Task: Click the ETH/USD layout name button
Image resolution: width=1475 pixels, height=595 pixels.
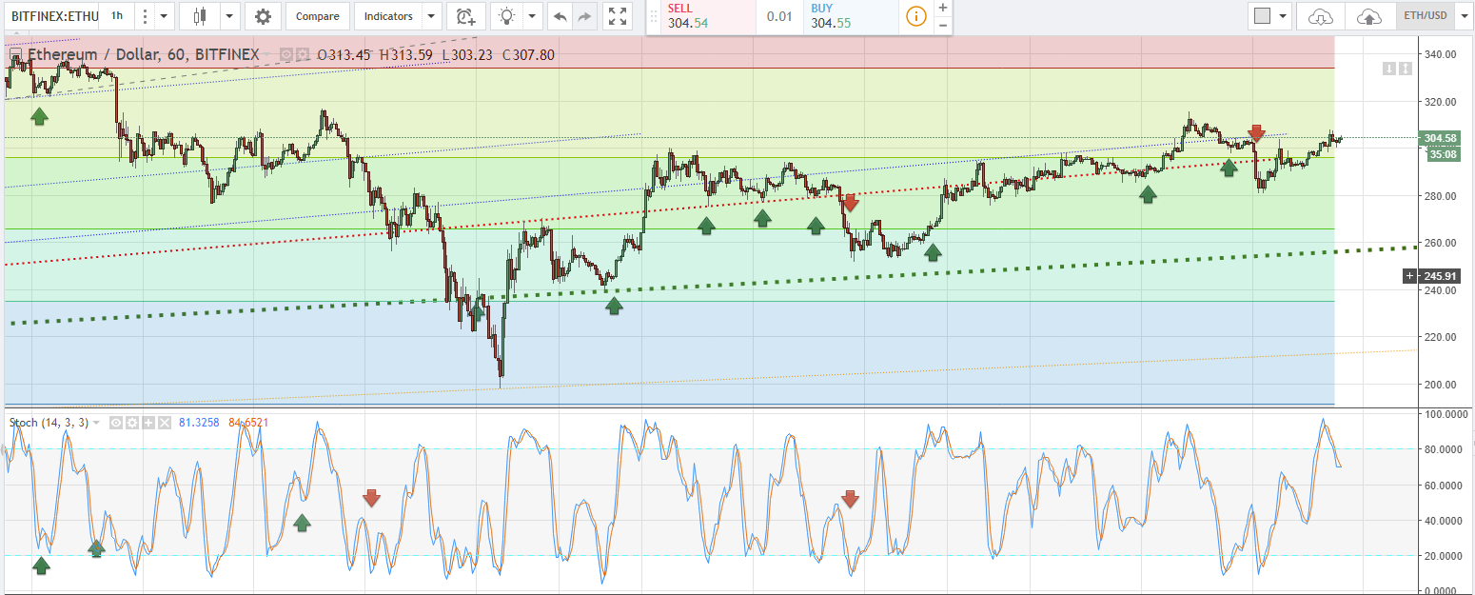Action: [x=1425, y=16]
